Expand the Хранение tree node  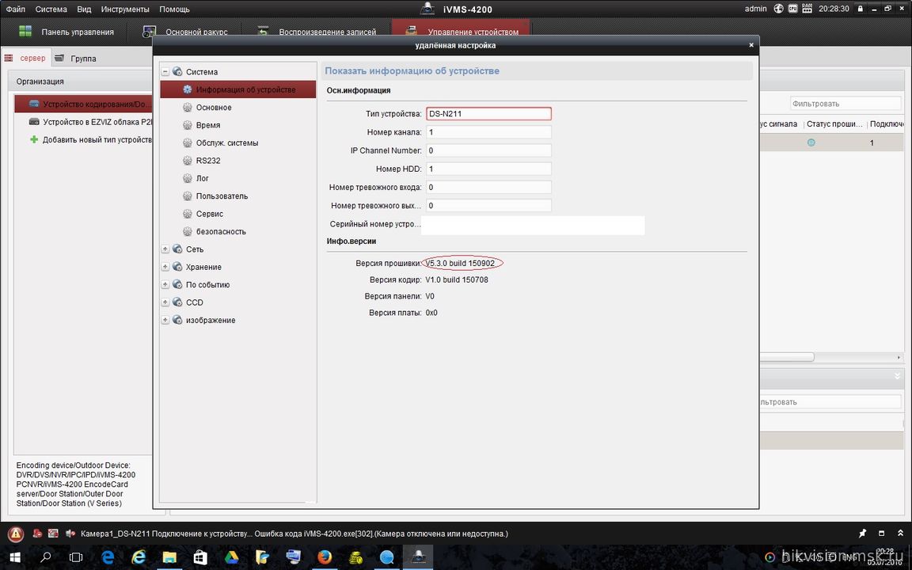pyautogui.click(x=165, y=267)
